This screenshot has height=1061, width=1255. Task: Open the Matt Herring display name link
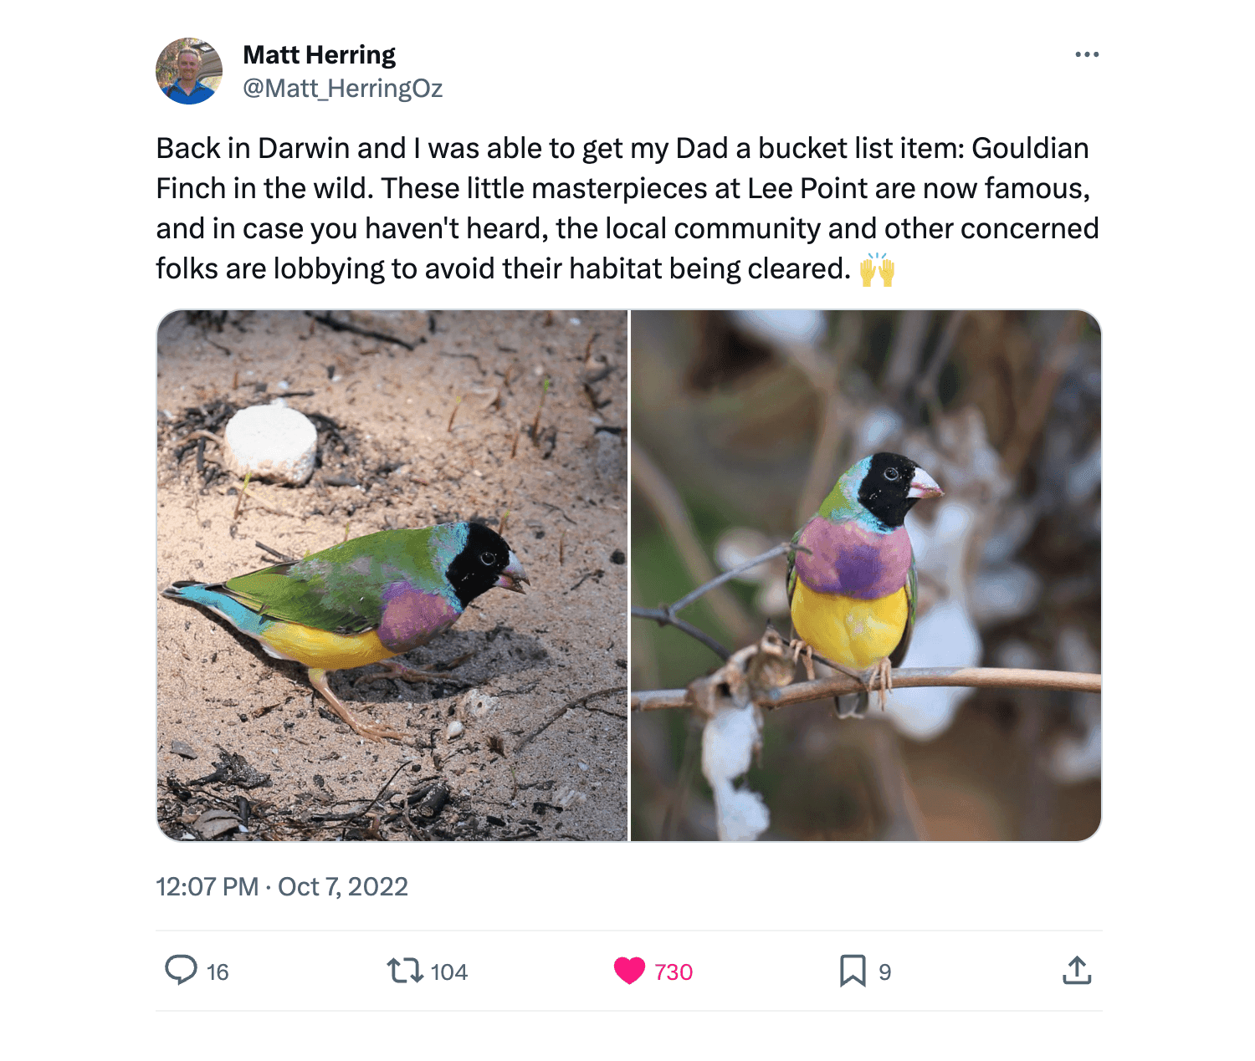point(319,54)
